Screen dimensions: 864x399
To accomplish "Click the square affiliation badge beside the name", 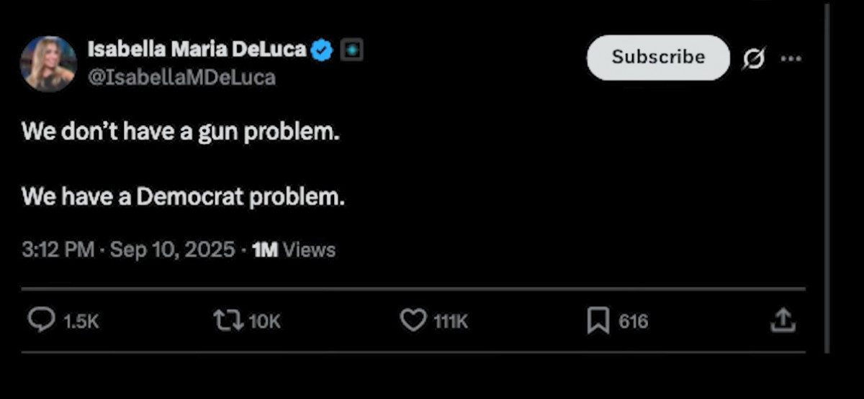I will point(351,50).
